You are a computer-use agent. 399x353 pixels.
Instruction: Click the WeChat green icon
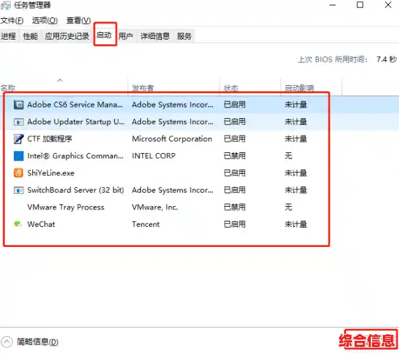click(x=18, y=223)
